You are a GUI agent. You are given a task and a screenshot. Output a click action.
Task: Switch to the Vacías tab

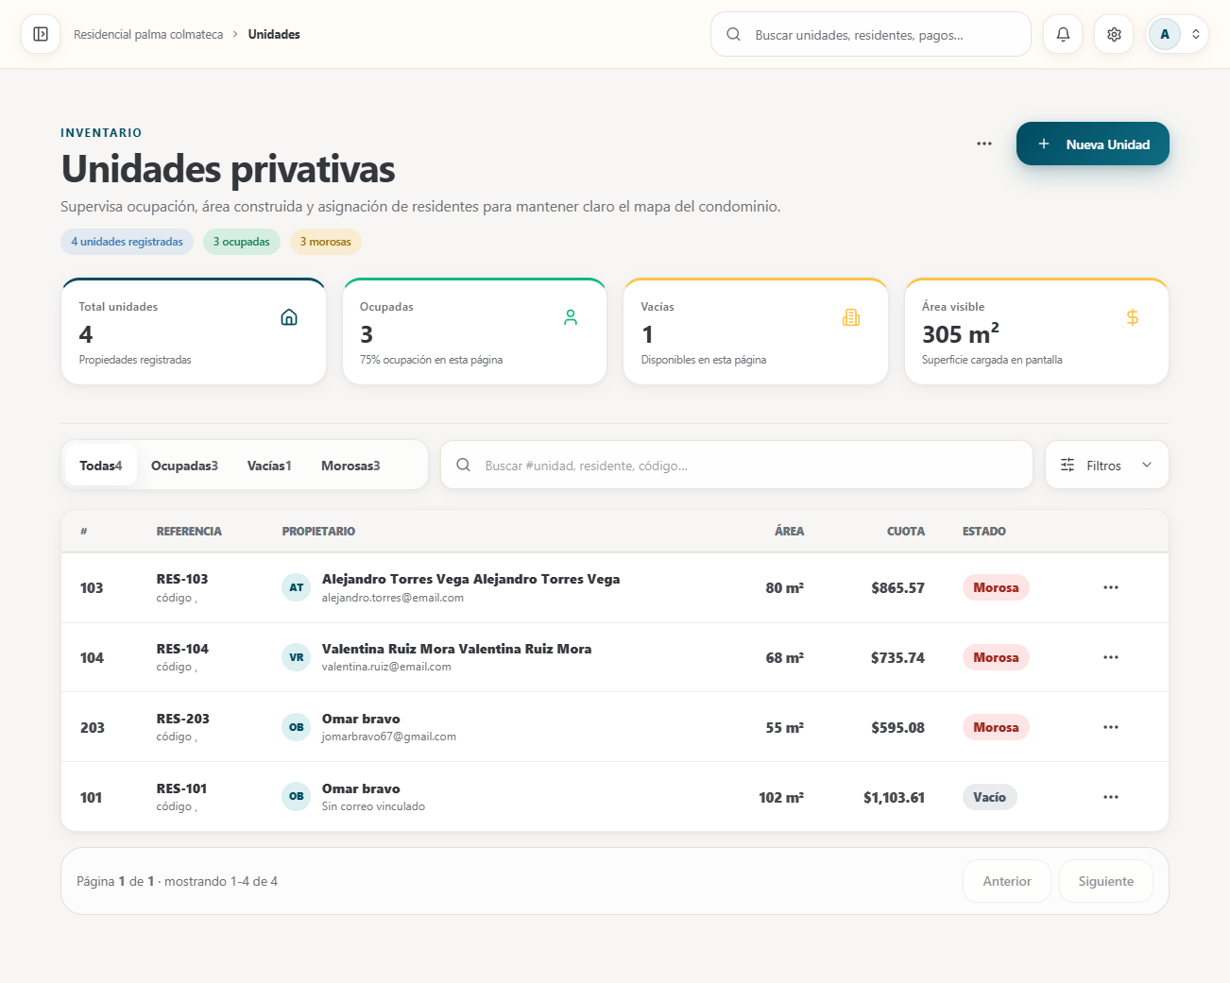tap(269, 466)
